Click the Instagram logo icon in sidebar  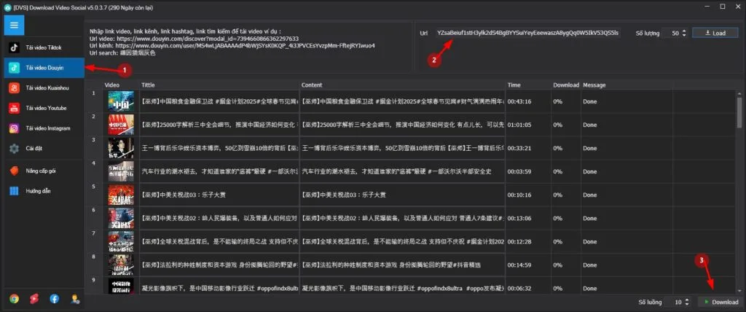tap(15, 128)
